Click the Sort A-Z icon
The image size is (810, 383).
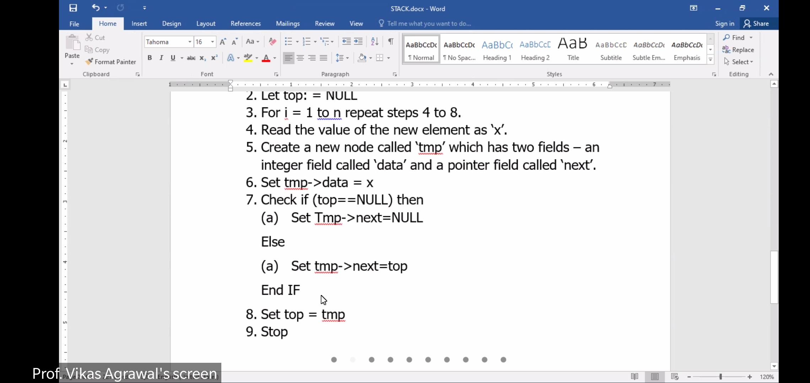tap(374, 41)
